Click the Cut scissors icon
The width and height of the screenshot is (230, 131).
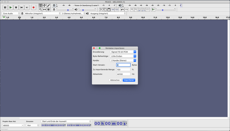coord(101,9)
